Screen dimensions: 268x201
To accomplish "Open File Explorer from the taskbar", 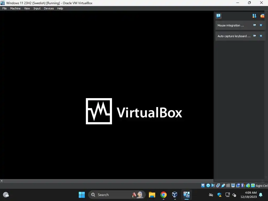I will coord(152,195).
